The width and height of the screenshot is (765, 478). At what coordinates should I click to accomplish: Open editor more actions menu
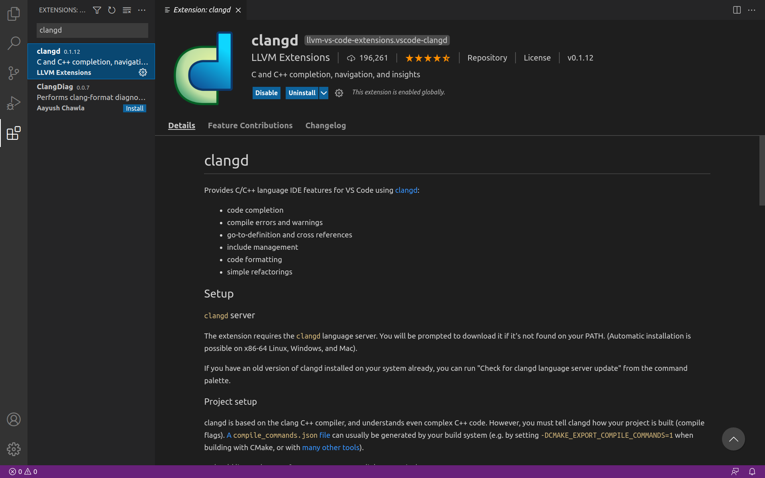pyautogui.click(x=752, y=10)
